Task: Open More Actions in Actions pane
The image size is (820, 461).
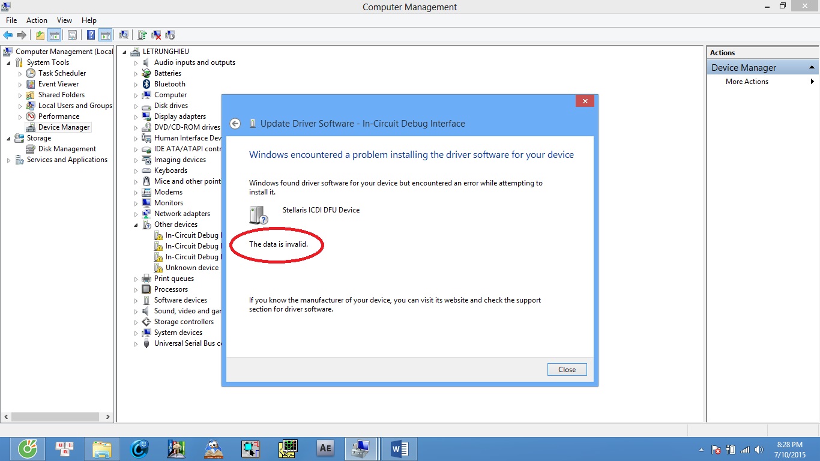Action: pyautogui.click(x=747, y=82)
